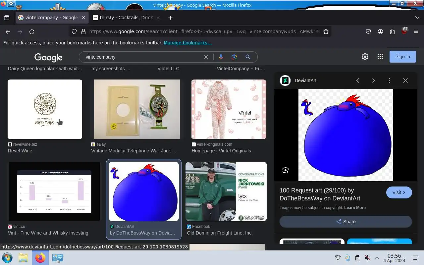Go to the Google homepage logo
Screen dimensions: 424x265
pos(48,57)
